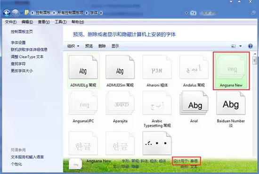Go to 控制面板主页 in the sidebar
Image resolution: width=259 pixels, height=174 pixels.
point(22,32)
